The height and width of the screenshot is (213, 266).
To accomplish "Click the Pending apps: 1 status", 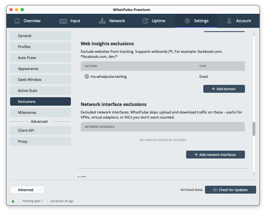I will tap(33, 201).
